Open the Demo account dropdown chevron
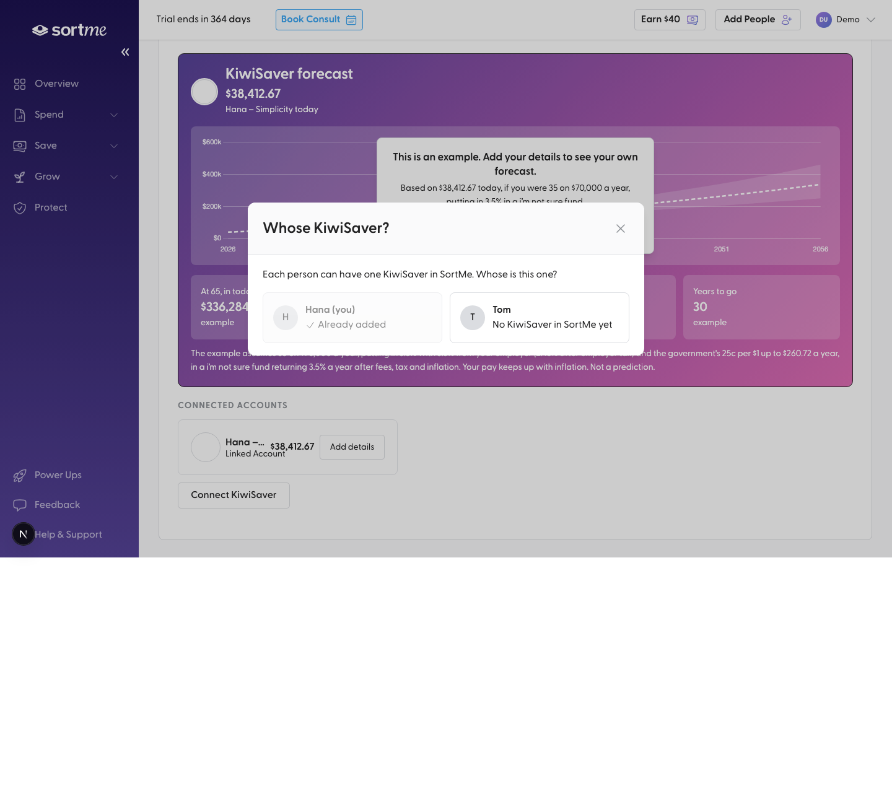Image resolution: width=892 pixels, height=786 pixels. [x=871, y=20]
